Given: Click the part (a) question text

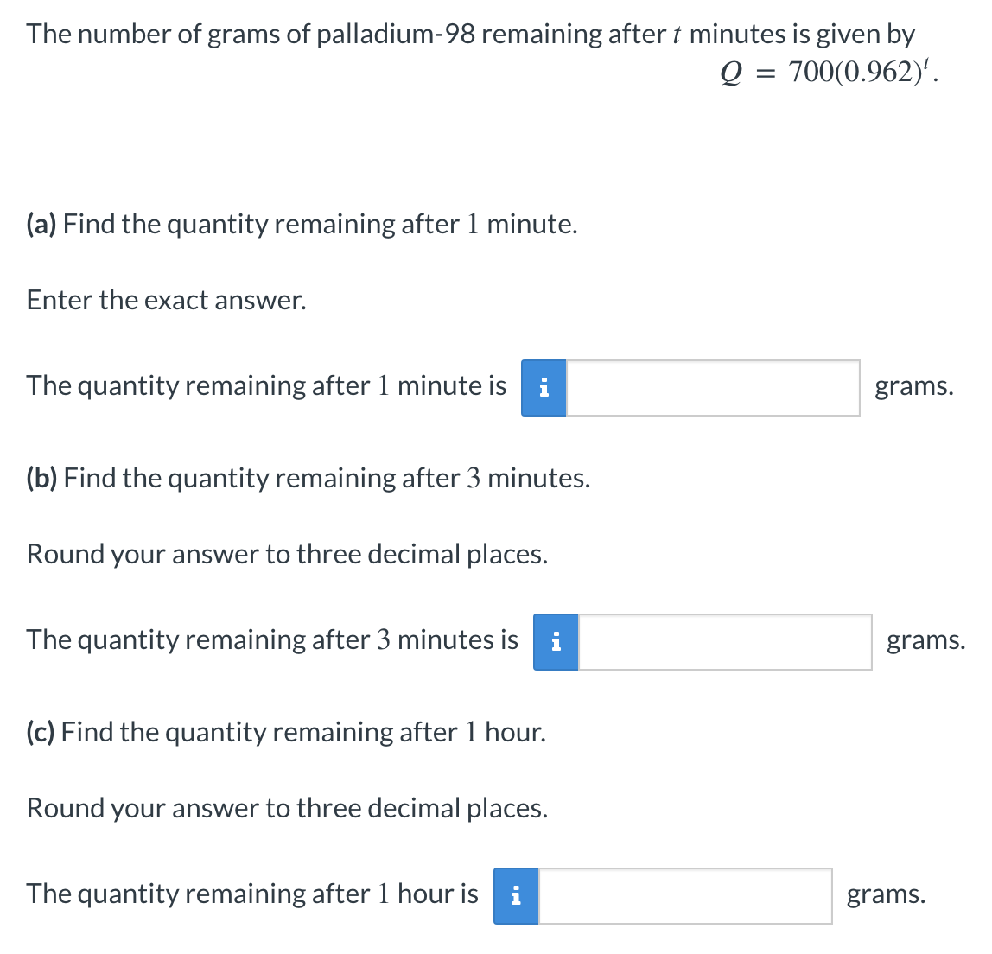Looking at the screenshot, I should click(302, 225).
